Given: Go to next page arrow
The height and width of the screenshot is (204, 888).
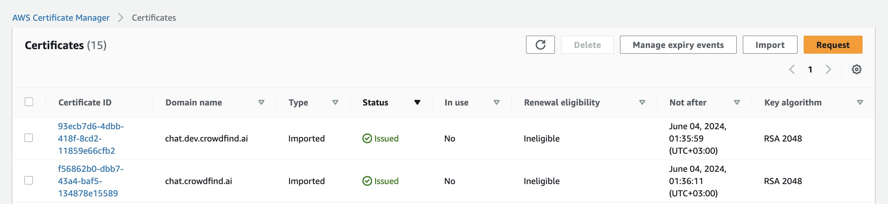Looking at the screenshot, I should [829, 69].
